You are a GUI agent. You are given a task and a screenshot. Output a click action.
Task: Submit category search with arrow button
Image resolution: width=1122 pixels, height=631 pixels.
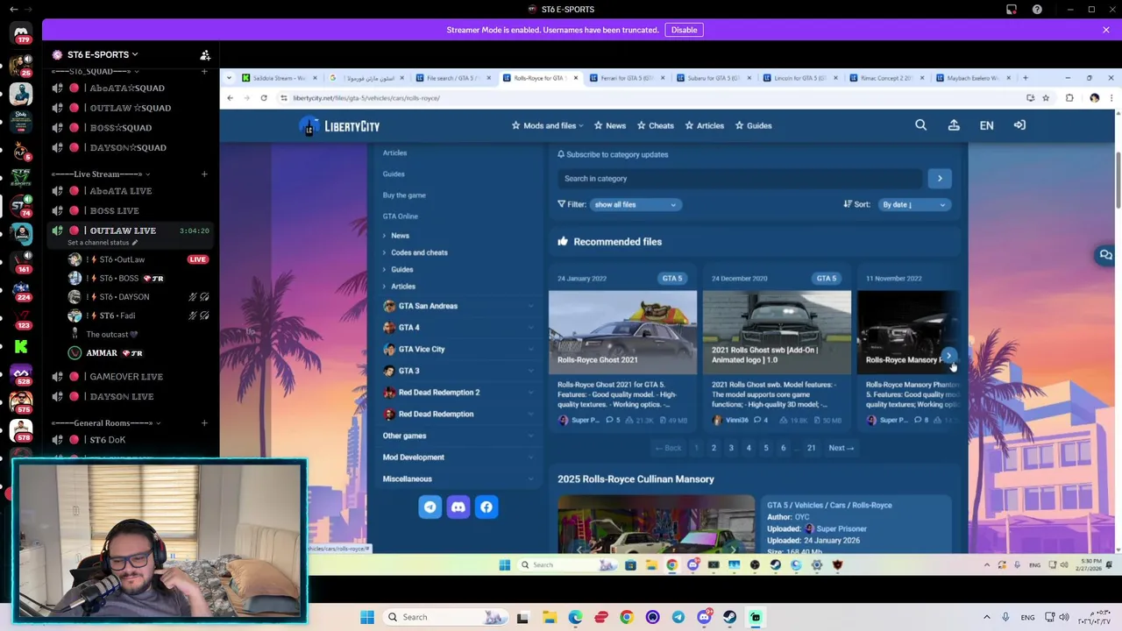[940, 179]
